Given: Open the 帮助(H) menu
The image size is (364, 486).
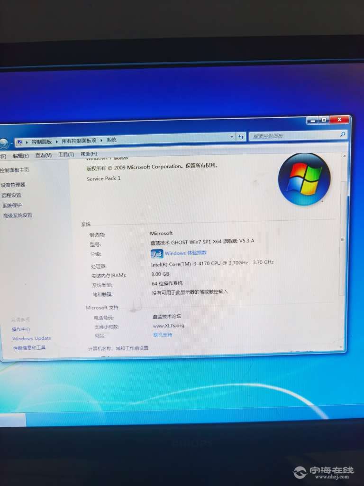Looking at the screenshot, I should point(89,154).
